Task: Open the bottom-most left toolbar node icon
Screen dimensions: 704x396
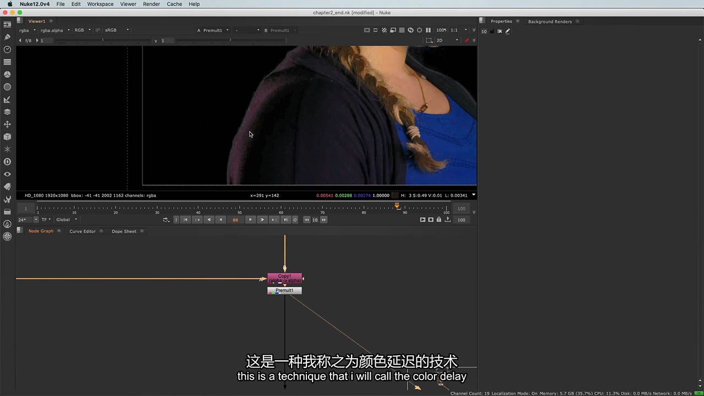Action: pyautogui.click(x=7, y=237)
